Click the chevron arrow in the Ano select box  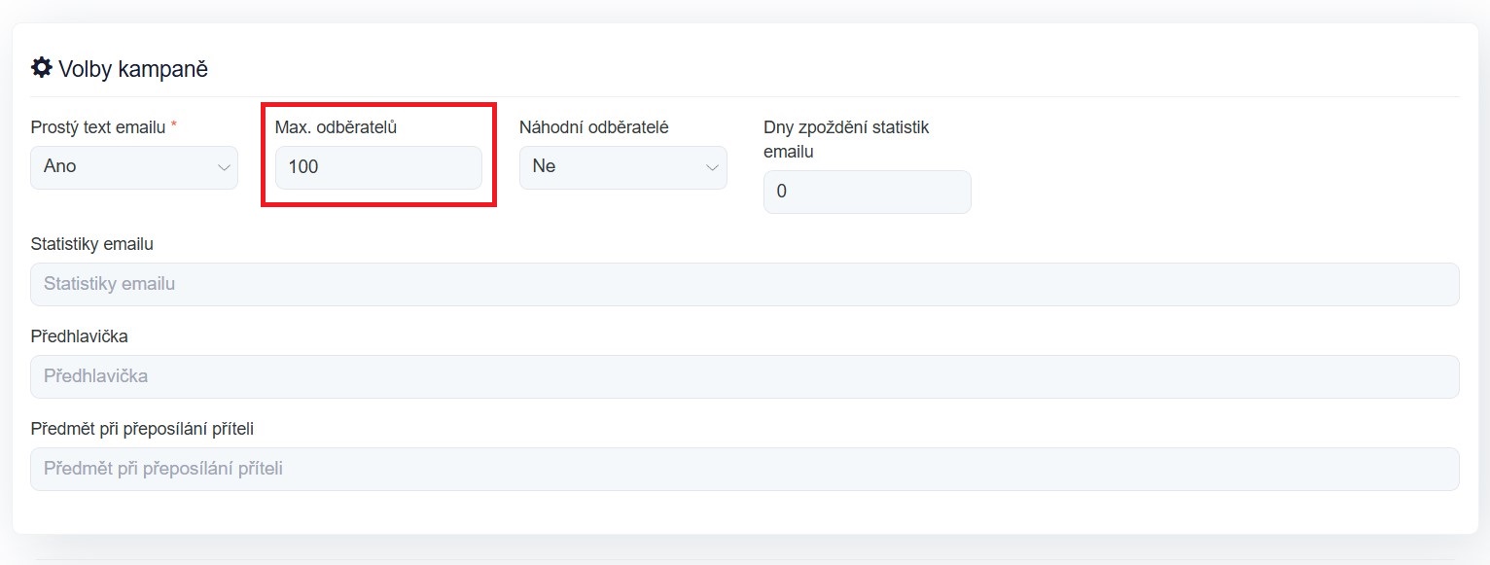pos(222,167)
